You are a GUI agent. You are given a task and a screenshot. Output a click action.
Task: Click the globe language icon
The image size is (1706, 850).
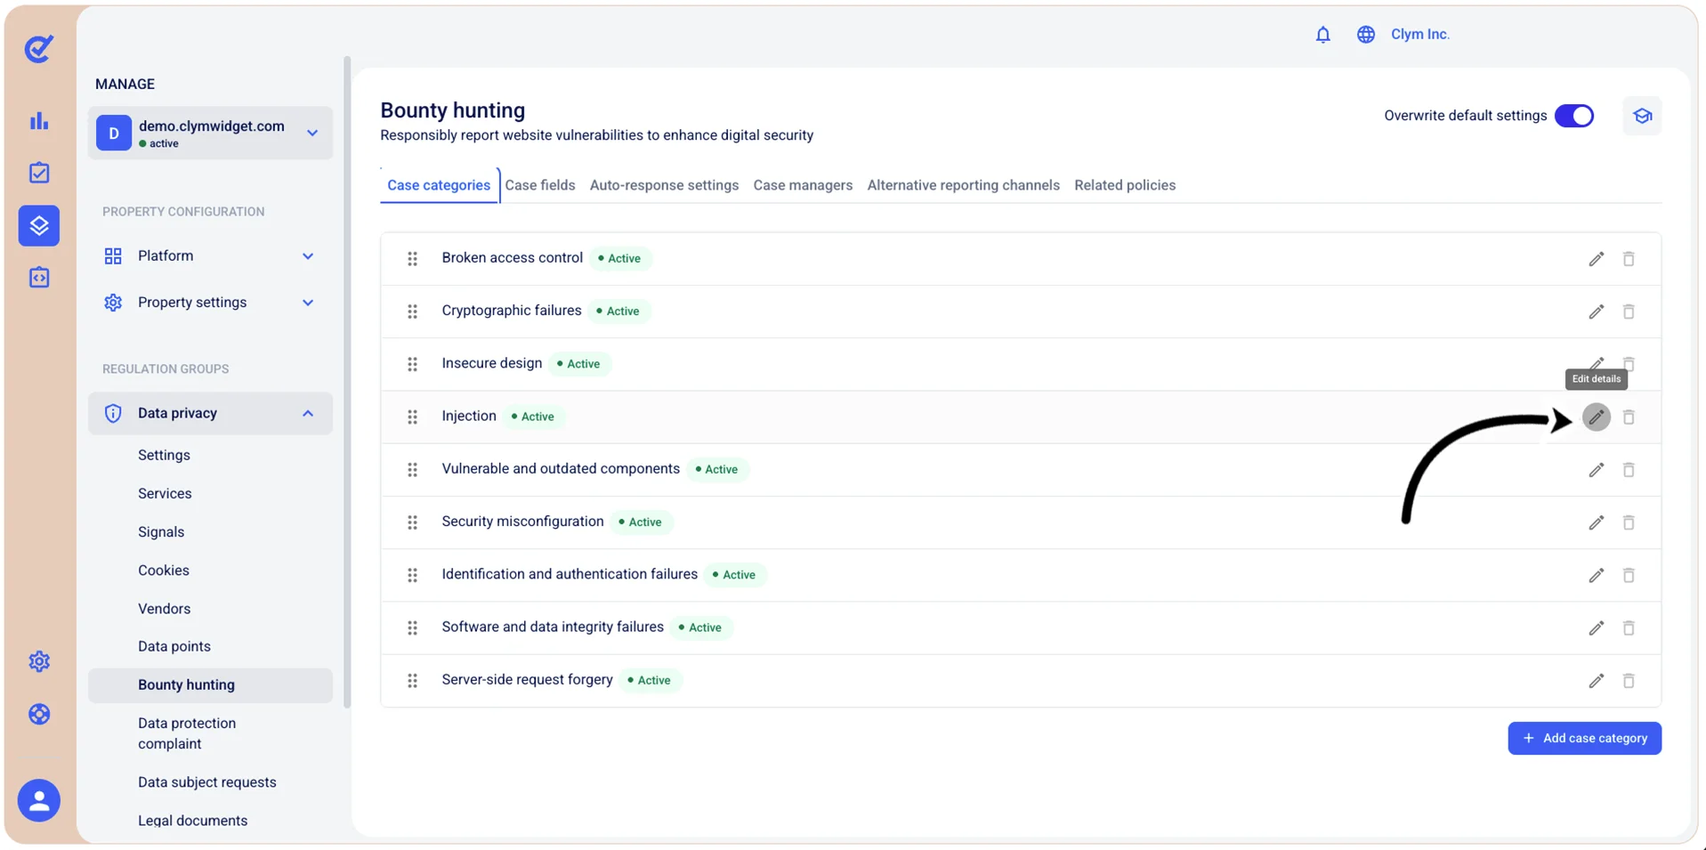click(1365, 35)
